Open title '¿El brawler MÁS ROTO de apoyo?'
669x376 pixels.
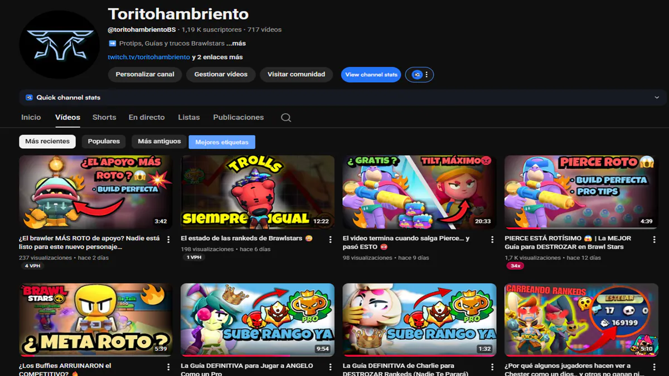coord(89,242)
